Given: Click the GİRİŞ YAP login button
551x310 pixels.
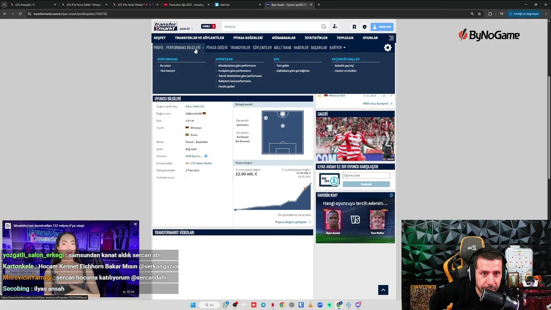Looking at the screenshot, I should click(x=382, y=27).
